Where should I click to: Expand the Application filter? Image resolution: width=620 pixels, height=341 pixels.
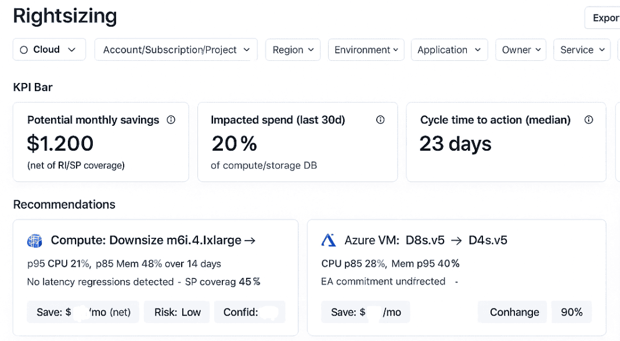pos(449,49)
